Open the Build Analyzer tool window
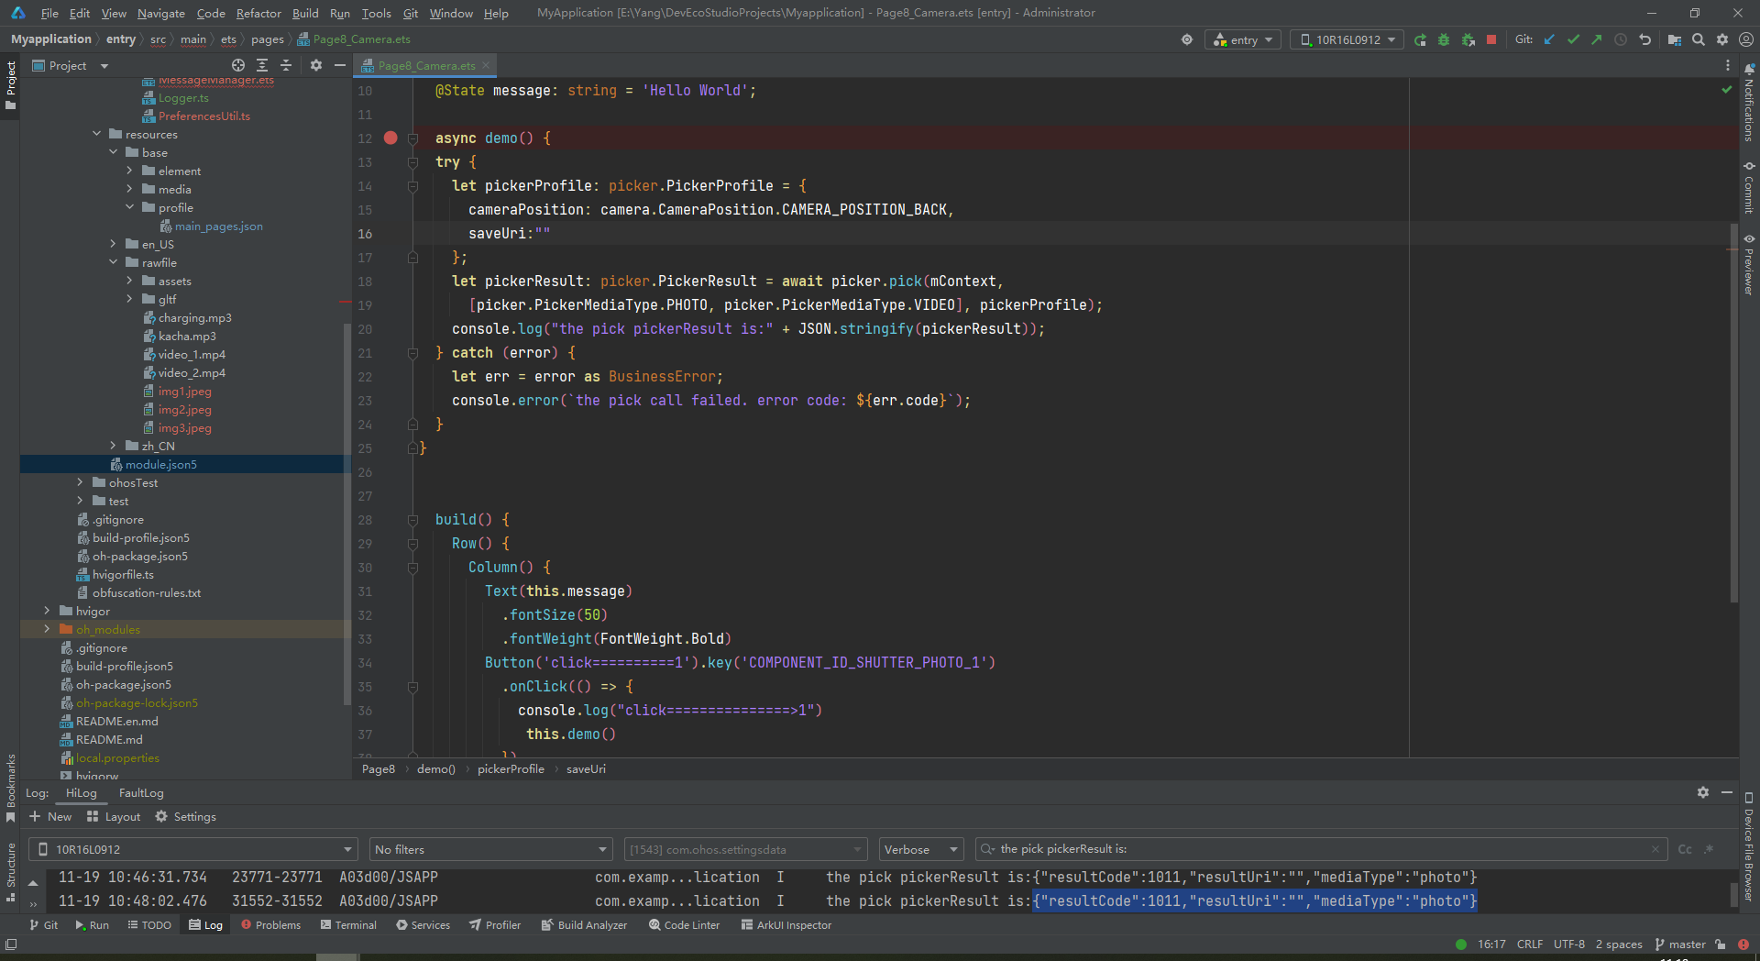Screen dimensions: 1760x961 coord(584,924)
